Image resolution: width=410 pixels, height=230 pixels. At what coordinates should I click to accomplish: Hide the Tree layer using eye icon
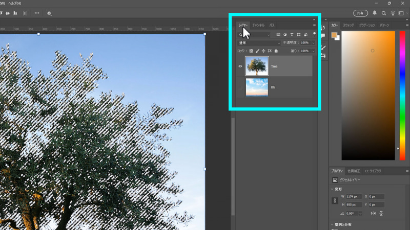[x=240, y=66]
